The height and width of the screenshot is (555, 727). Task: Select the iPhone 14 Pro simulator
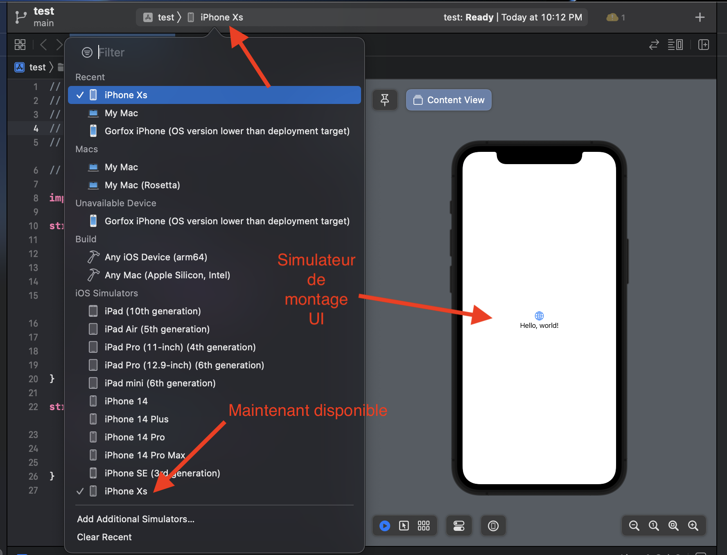click(214, 437)
